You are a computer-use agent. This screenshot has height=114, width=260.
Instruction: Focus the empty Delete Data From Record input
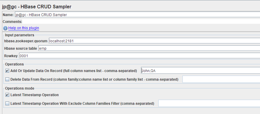click(x=221, y=79)
